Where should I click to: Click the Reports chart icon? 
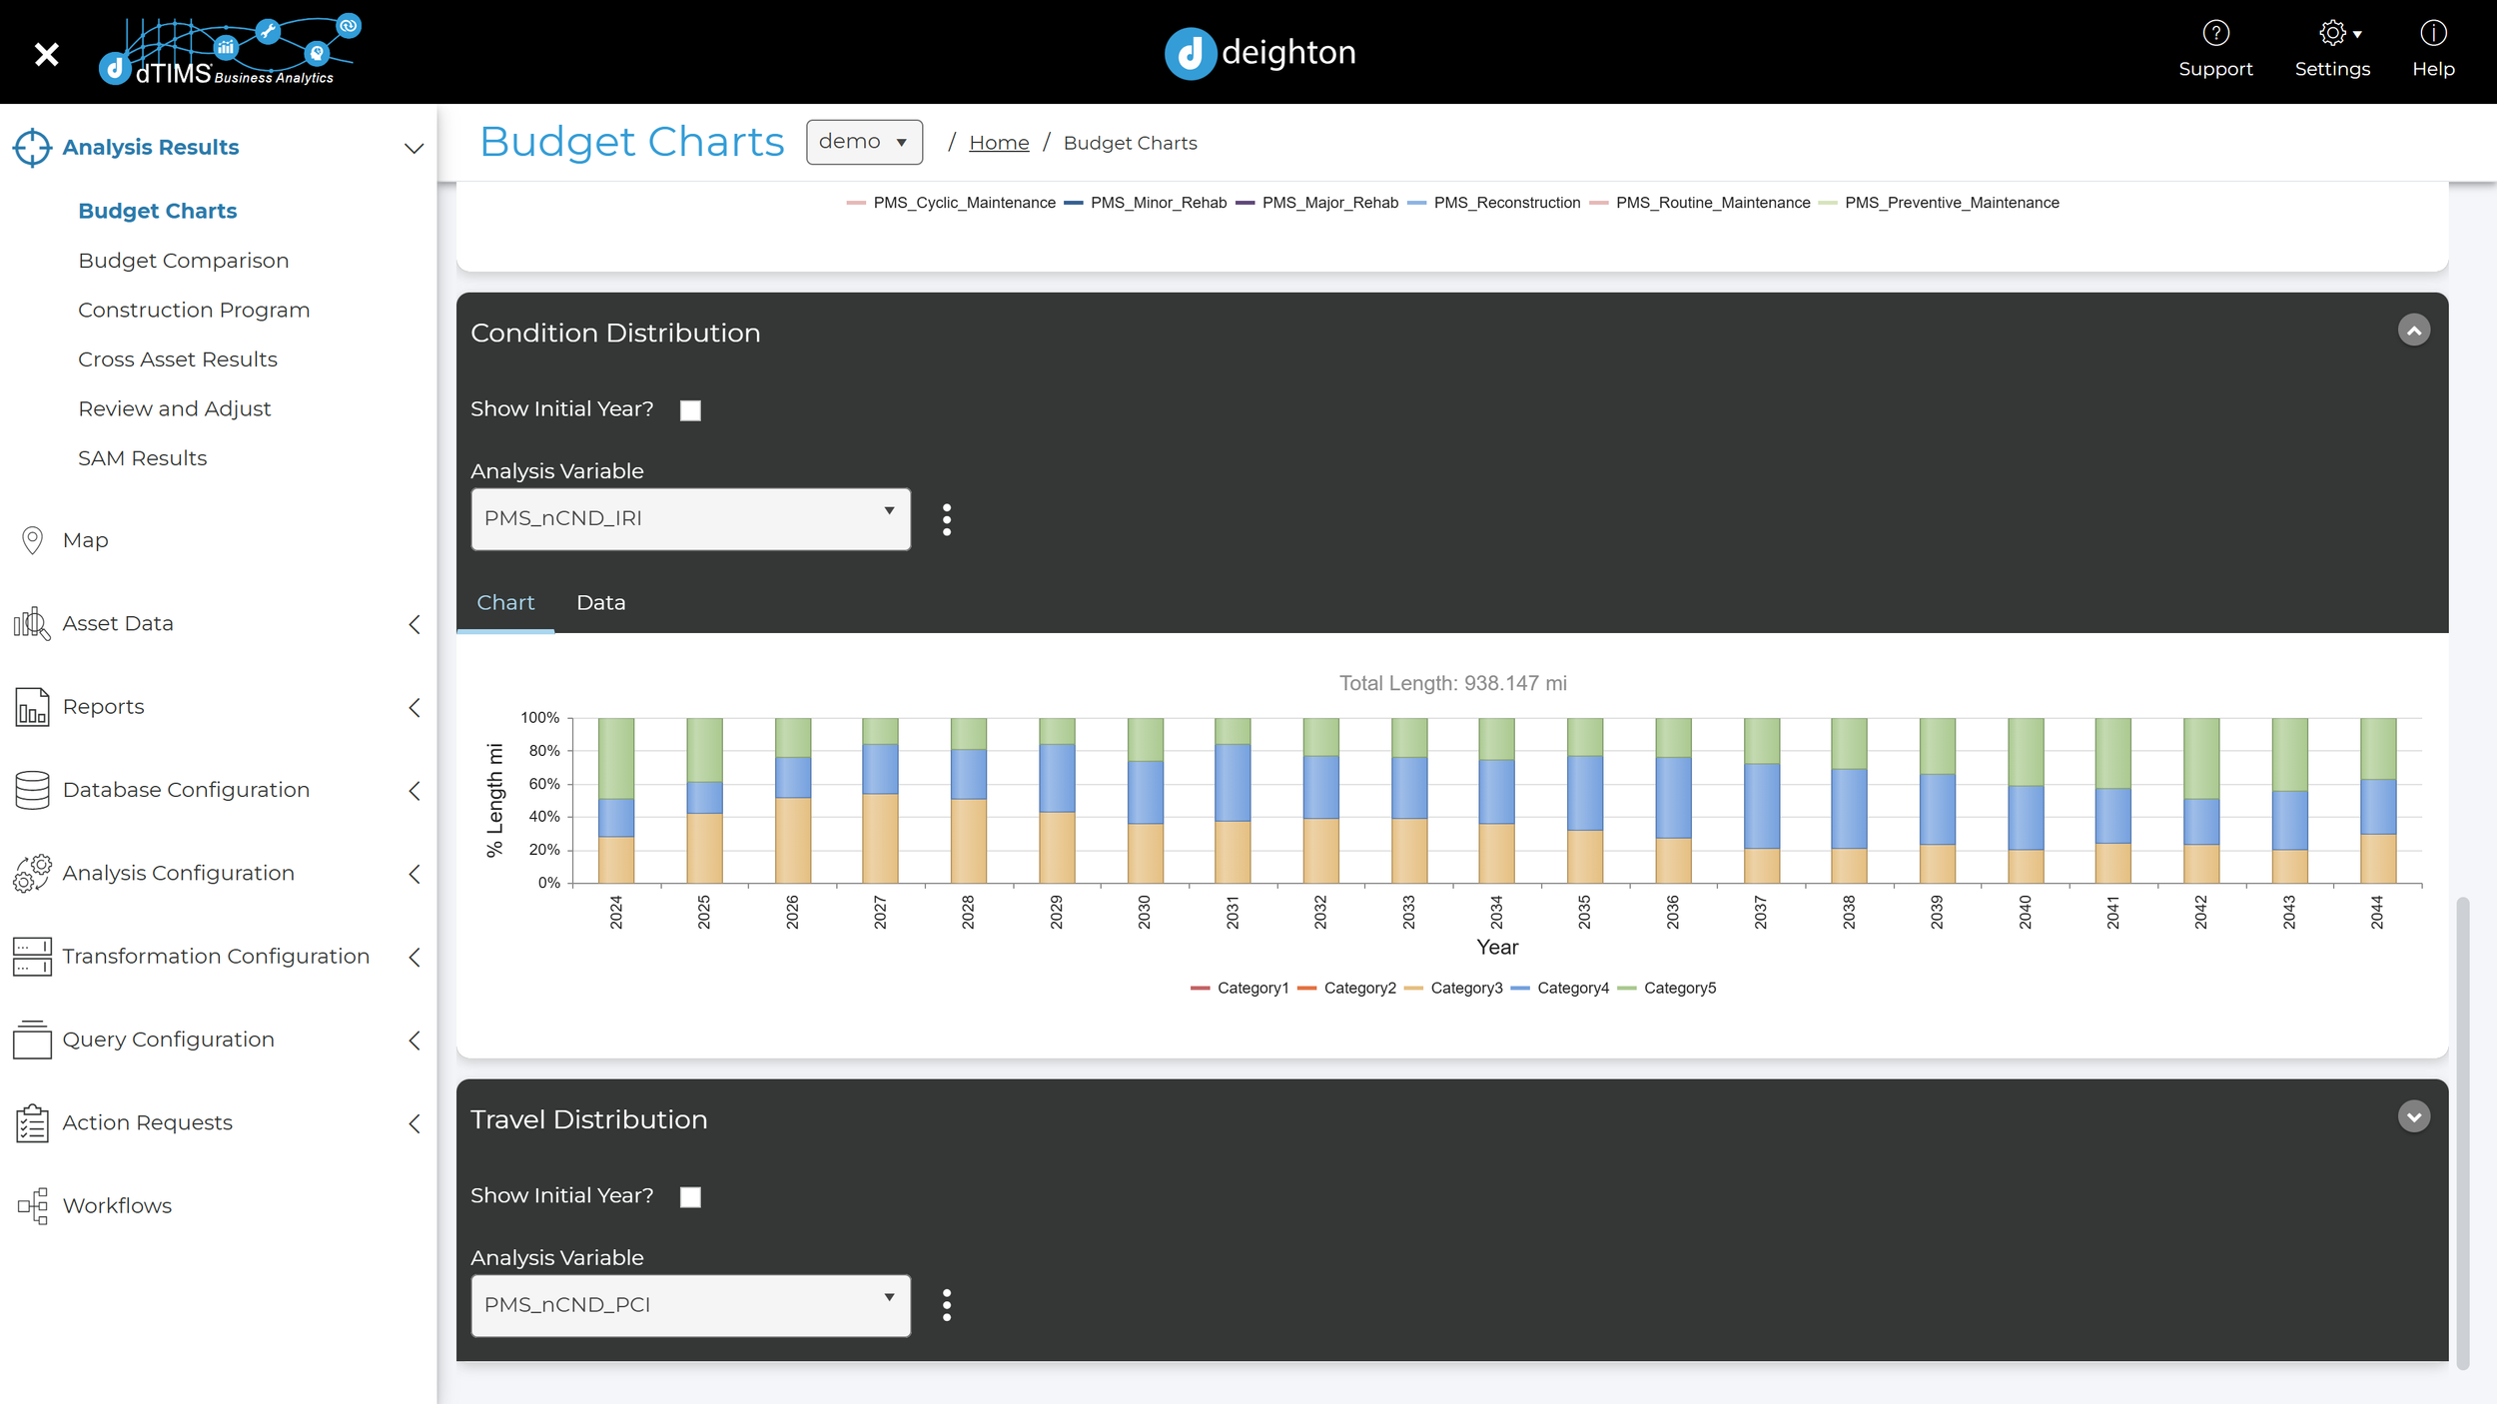32,707
